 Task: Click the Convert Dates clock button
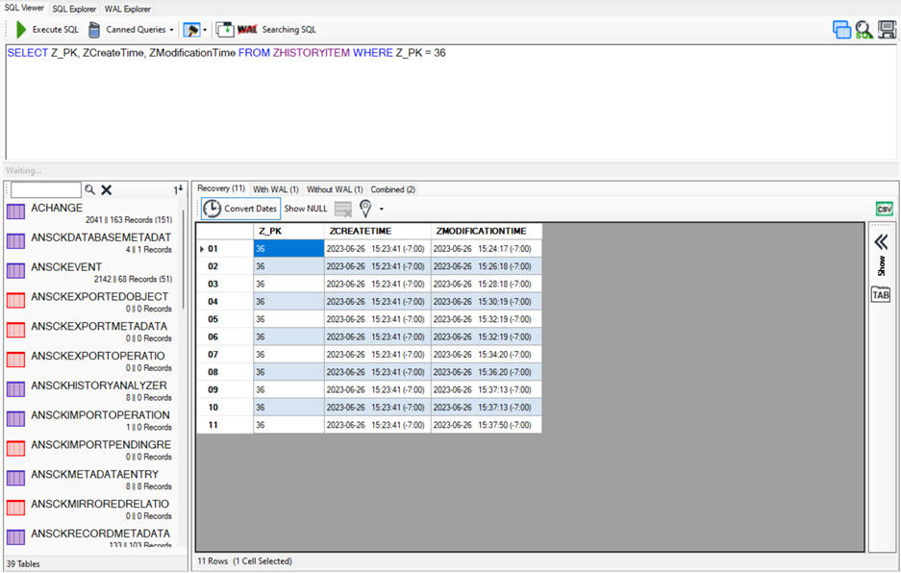[240, 209]
